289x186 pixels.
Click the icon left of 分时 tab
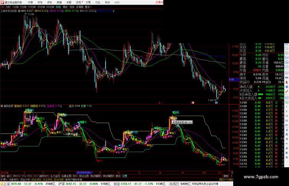(x=2, y=7)
